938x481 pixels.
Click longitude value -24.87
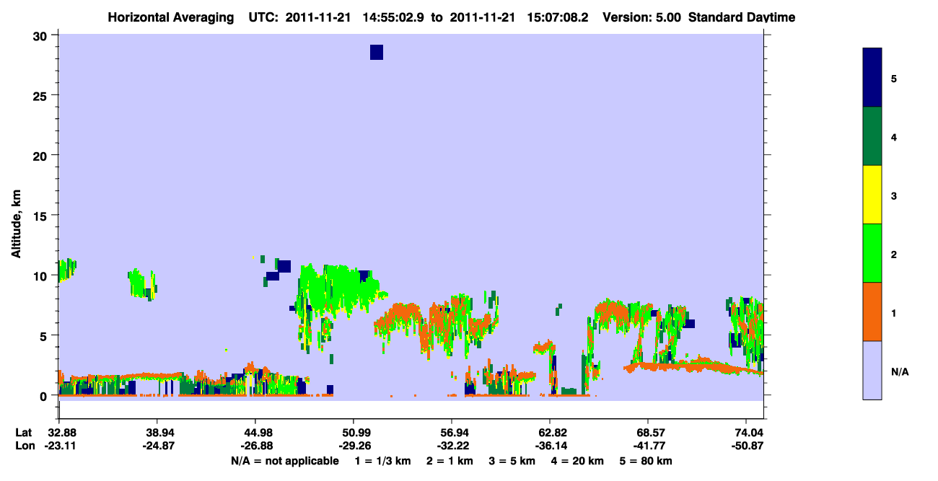coord(157,446)
